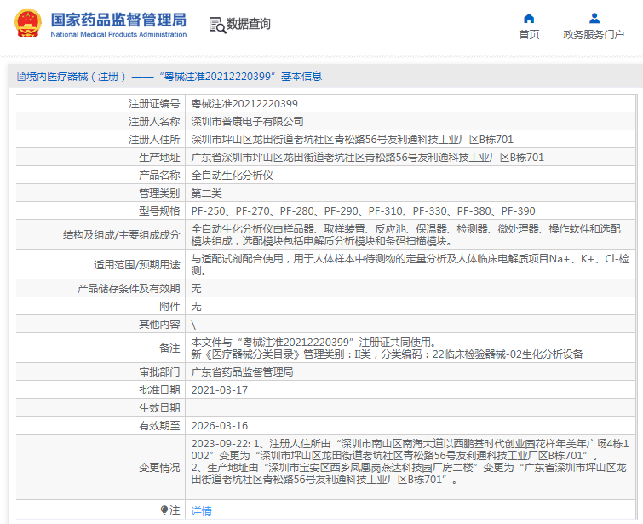Select 广东省药品监督管理局 approval department
The height and width of the screenshot is (524, 643).
tap(243, 372)
